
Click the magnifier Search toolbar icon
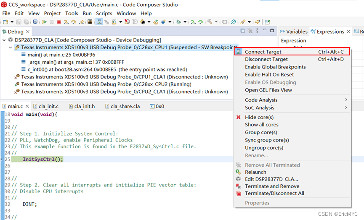tap(233, 22)
